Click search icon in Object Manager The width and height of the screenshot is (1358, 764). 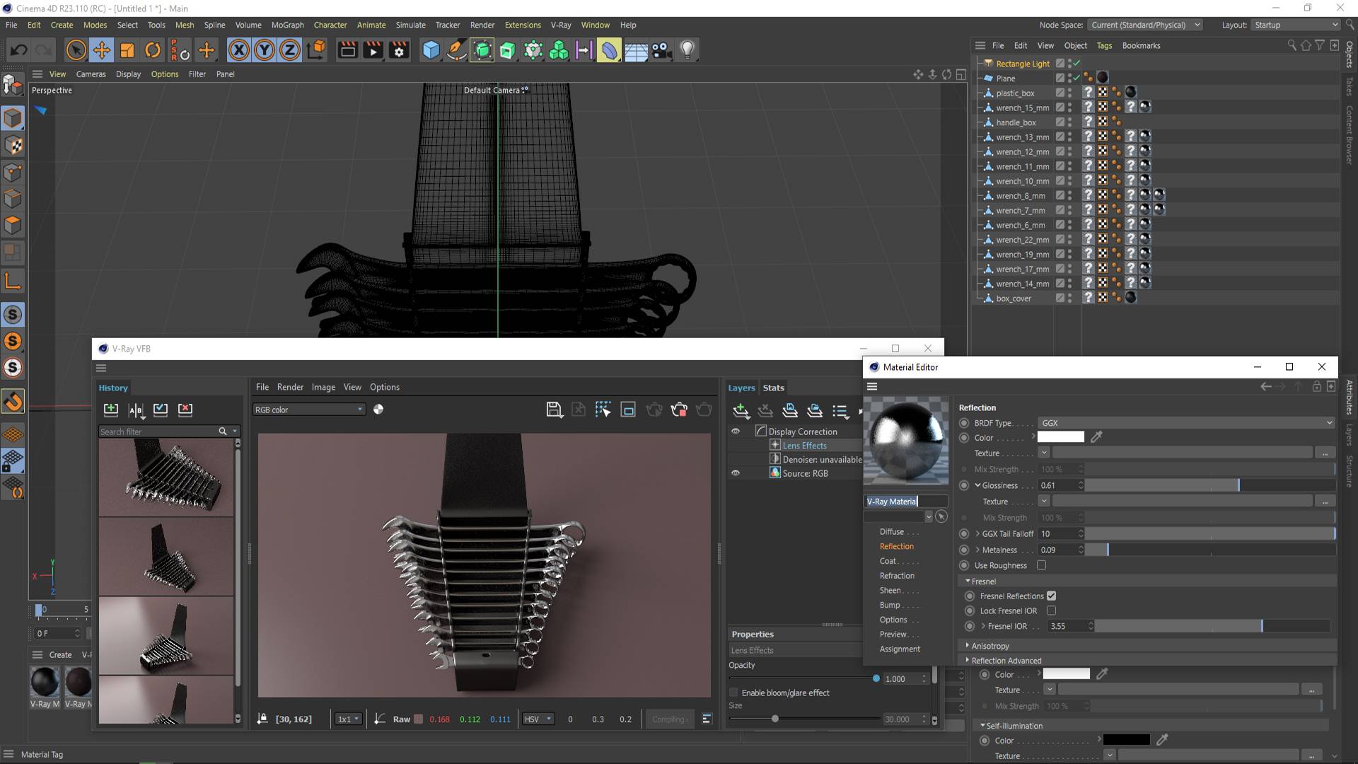[x=1292, y=45]
